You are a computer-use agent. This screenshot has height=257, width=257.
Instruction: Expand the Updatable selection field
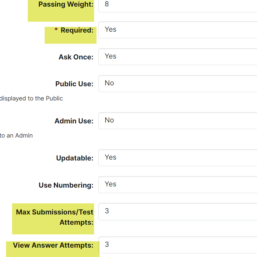177,157
